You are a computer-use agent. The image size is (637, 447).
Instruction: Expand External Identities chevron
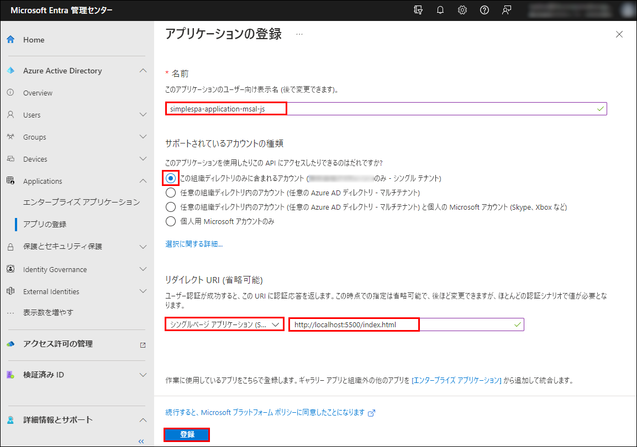click(x=143, y=291)
